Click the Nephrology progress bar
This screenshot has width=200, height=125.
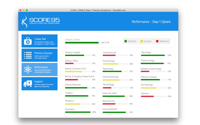pos(115,71)
